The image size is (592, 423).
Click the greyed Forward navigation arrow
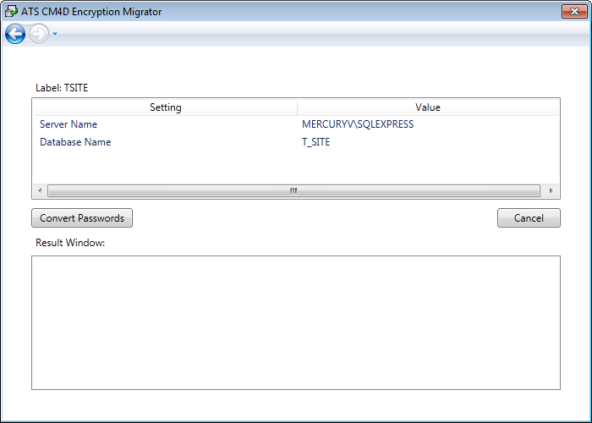click(39, 34)
